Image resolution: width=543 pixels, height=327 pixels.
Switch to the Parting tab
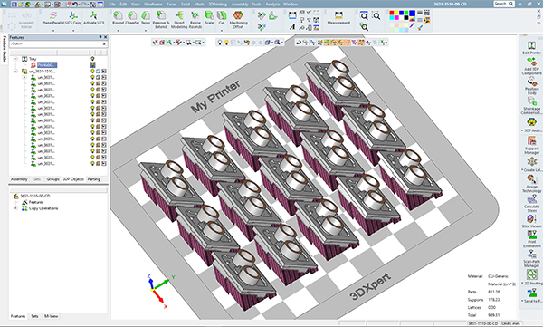(x=93, y=179)
